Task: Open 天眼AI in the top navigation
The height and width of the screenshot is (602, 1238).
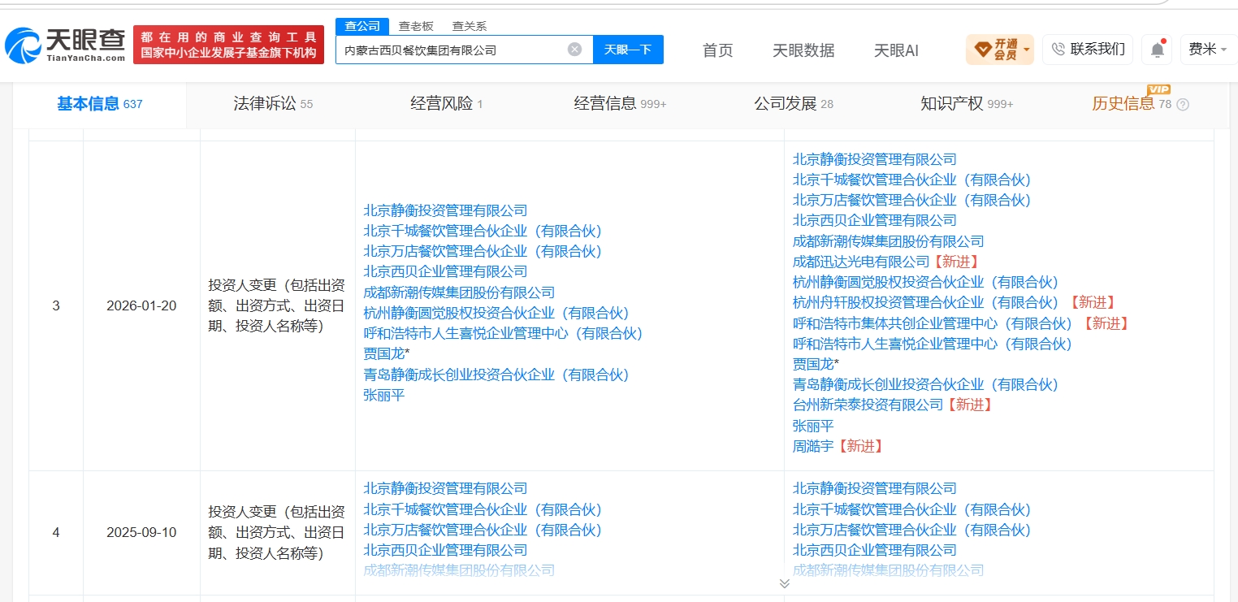Action: (896, 50)
